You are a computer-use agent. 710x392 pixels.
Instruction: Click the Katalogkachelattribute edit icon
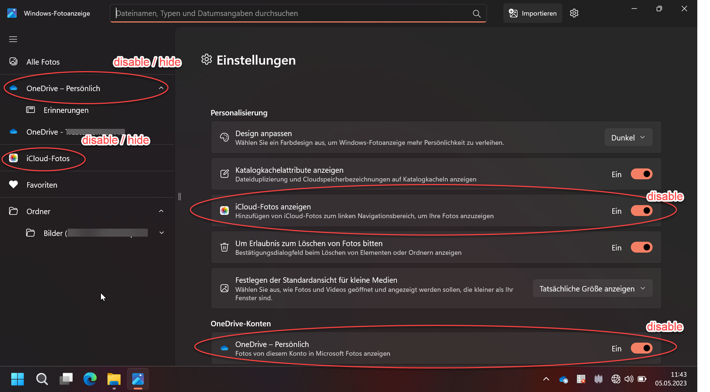tap(224, 174)
